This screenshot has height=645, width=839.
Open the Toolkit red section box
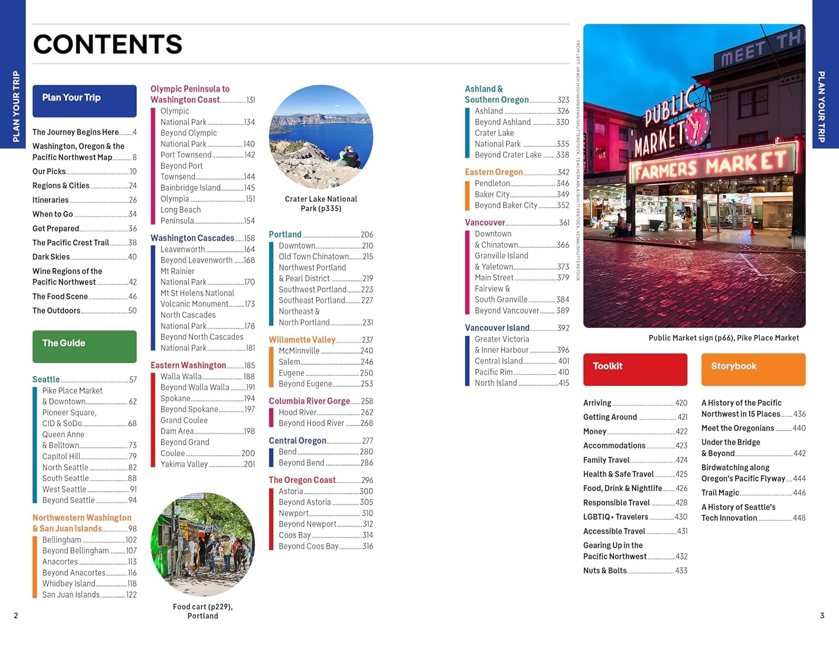[635, 369]
